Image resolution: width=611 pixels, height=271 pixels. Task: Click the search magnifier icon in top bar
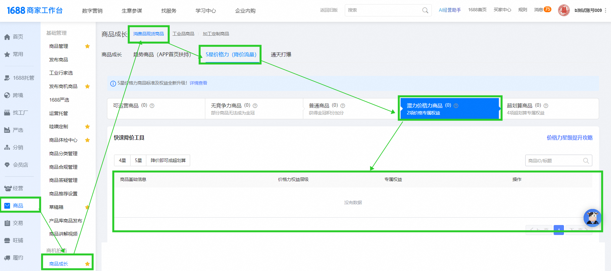point(425,10)
